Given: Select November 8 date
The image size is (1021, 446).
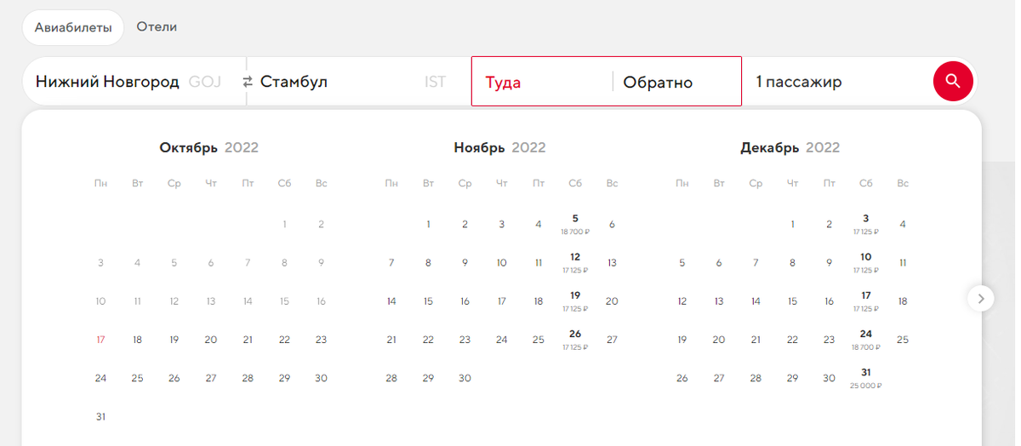Looking at the screenshot, I should pyautogui.click(x=428, y=263).
